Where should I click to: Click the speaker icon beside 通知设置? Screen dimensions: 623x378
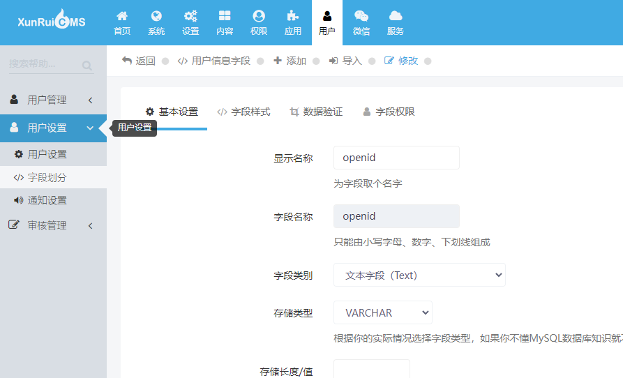click(x=19, y=200)
